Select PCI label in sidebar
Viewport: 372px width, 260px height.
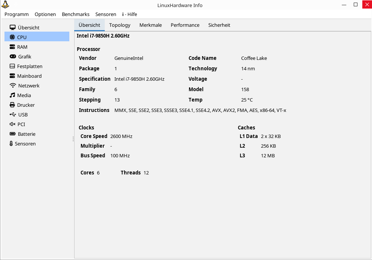pyautogui.click(x=21, y=124)
